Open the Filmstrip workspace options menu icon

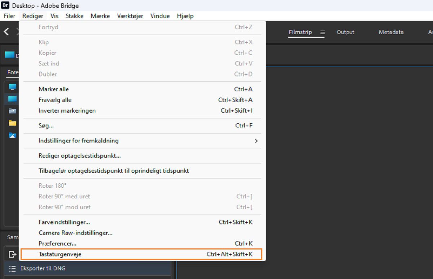tap(323, 32)
